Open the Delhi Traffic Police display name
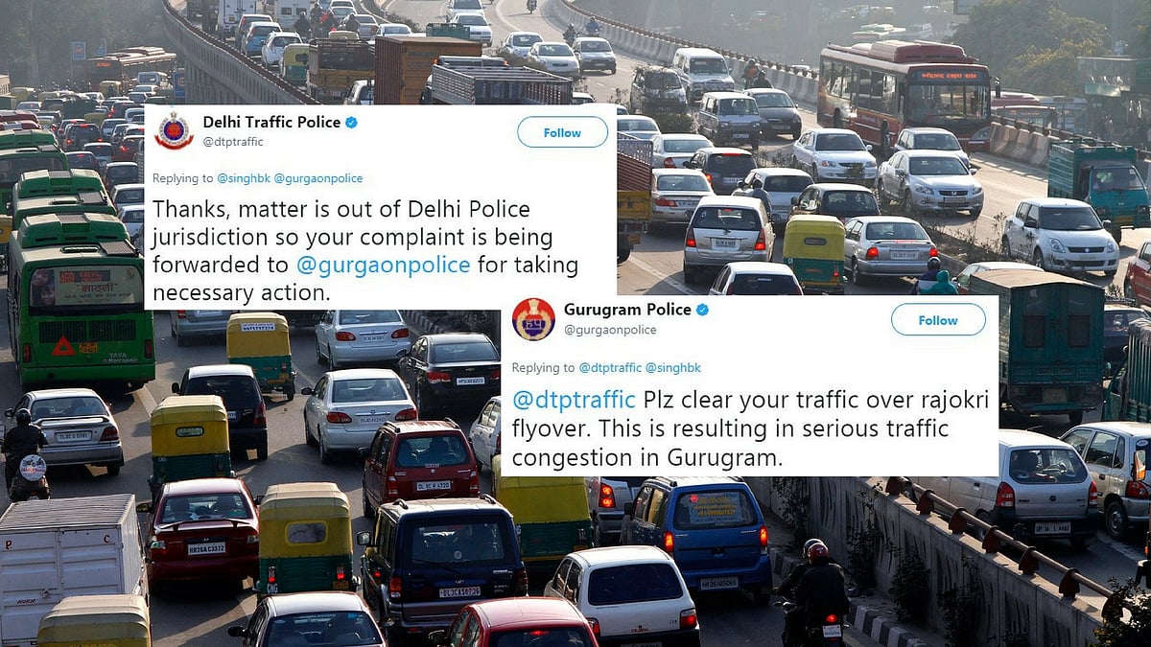The image size is (1151, 647). point(271,122)
